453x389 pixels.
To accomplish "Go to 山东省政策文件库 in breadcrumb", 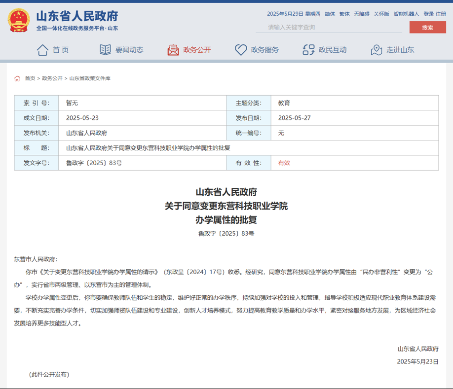I will tap(90, 78).
